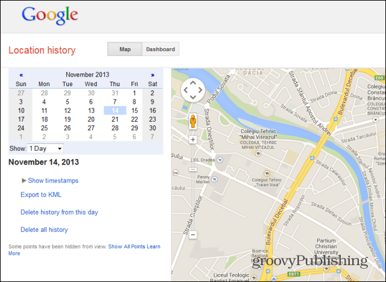386x282 pixels.
Task: Select October 27 in the calendar
Action: click(x=21, y=93)
